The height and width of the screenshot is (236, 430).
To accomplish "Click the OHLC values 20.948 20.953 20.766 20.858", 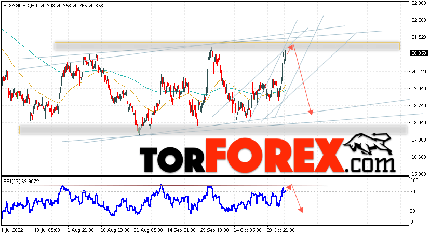I will tap(72, 6).
